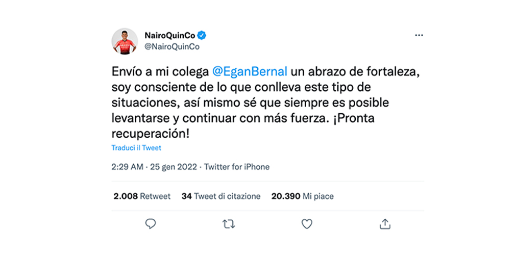Like the tweet with the heart icon
The height and width of the screenshot is (255, 515).
click(306, 223)
